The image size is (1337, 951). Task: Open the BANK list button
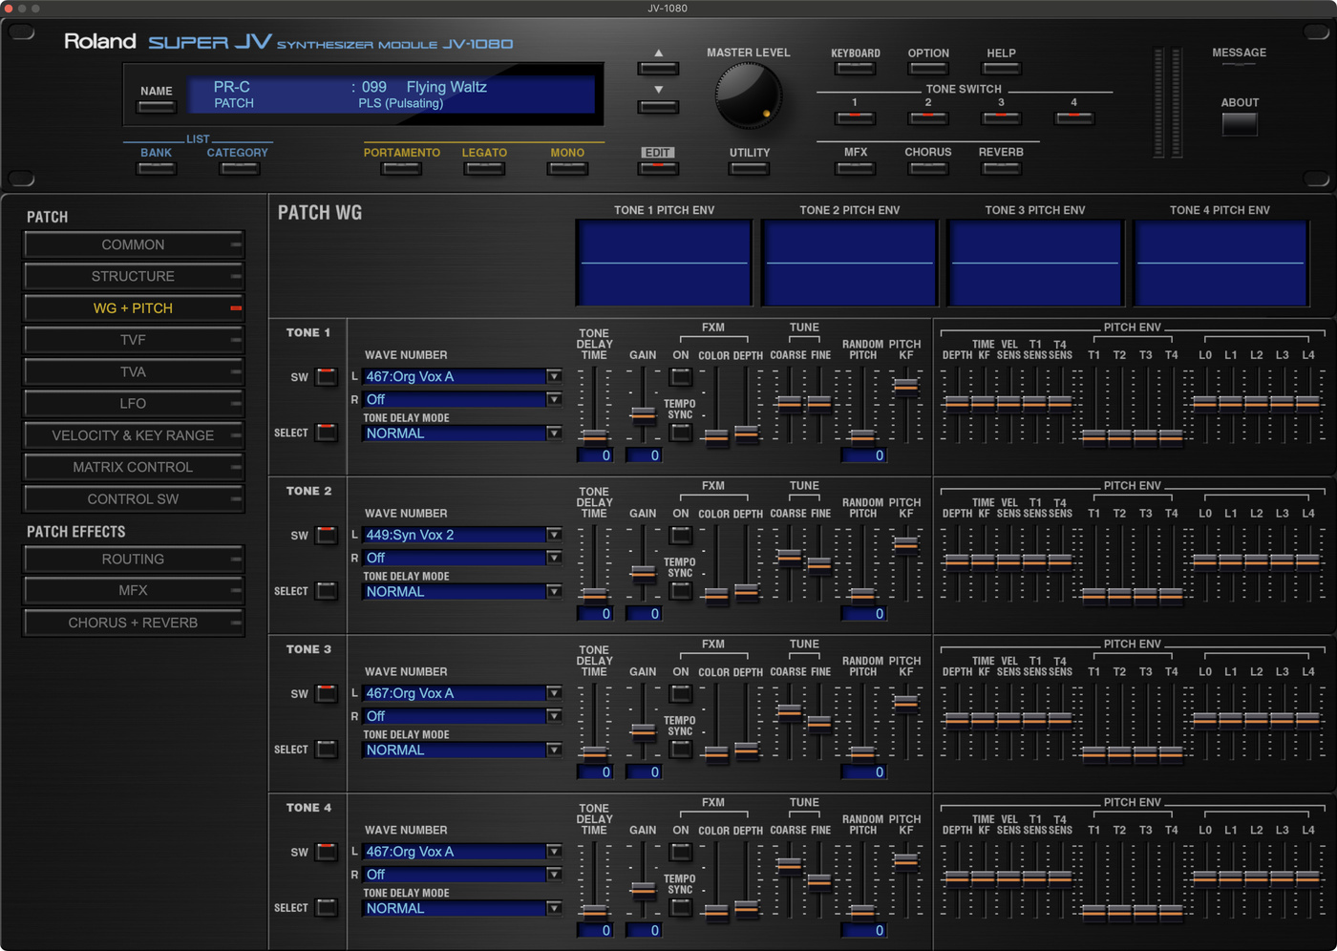coord(157,169)
